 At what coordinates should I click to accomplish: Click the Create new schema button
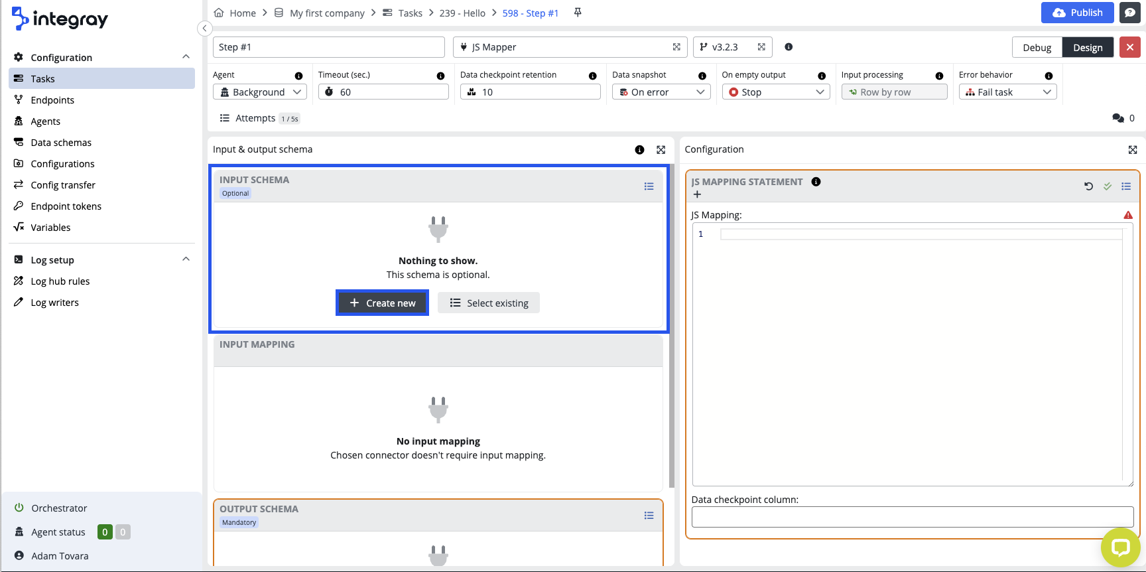point(383,303)
